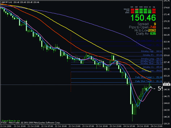Select the M15 timeframe column label
Screen dimensions: 171x128
click(x=141, y=7)
